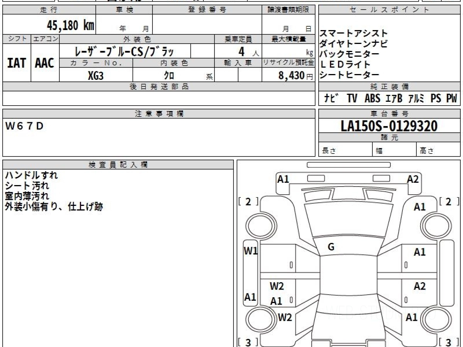The image size is (463, 347).
Task: Select the 長さ dimension label
Action: (329, 151)
